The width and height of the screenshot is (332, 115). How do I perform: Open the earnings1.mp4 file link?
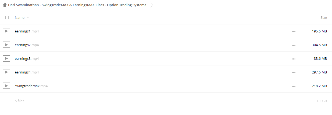(27, 31)
